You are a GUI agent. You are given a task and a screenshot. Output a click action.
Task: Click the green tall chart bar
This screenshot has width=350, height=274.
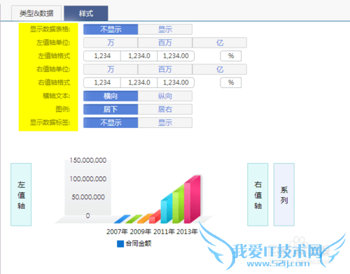[178, 205]
